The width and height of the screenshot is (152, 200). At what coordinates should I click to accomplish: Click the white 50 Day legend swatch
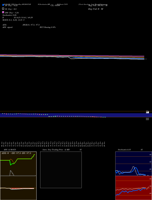tap(3, 9)
